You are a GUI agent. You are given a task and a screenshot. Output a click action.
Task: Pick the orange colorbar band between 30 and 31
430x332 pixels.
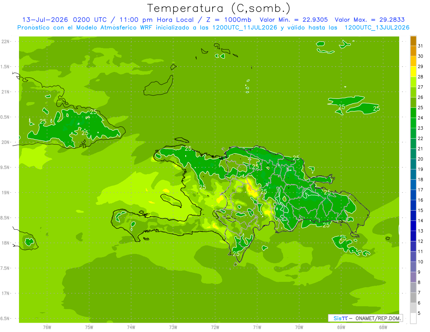click(x=413, y=51)
